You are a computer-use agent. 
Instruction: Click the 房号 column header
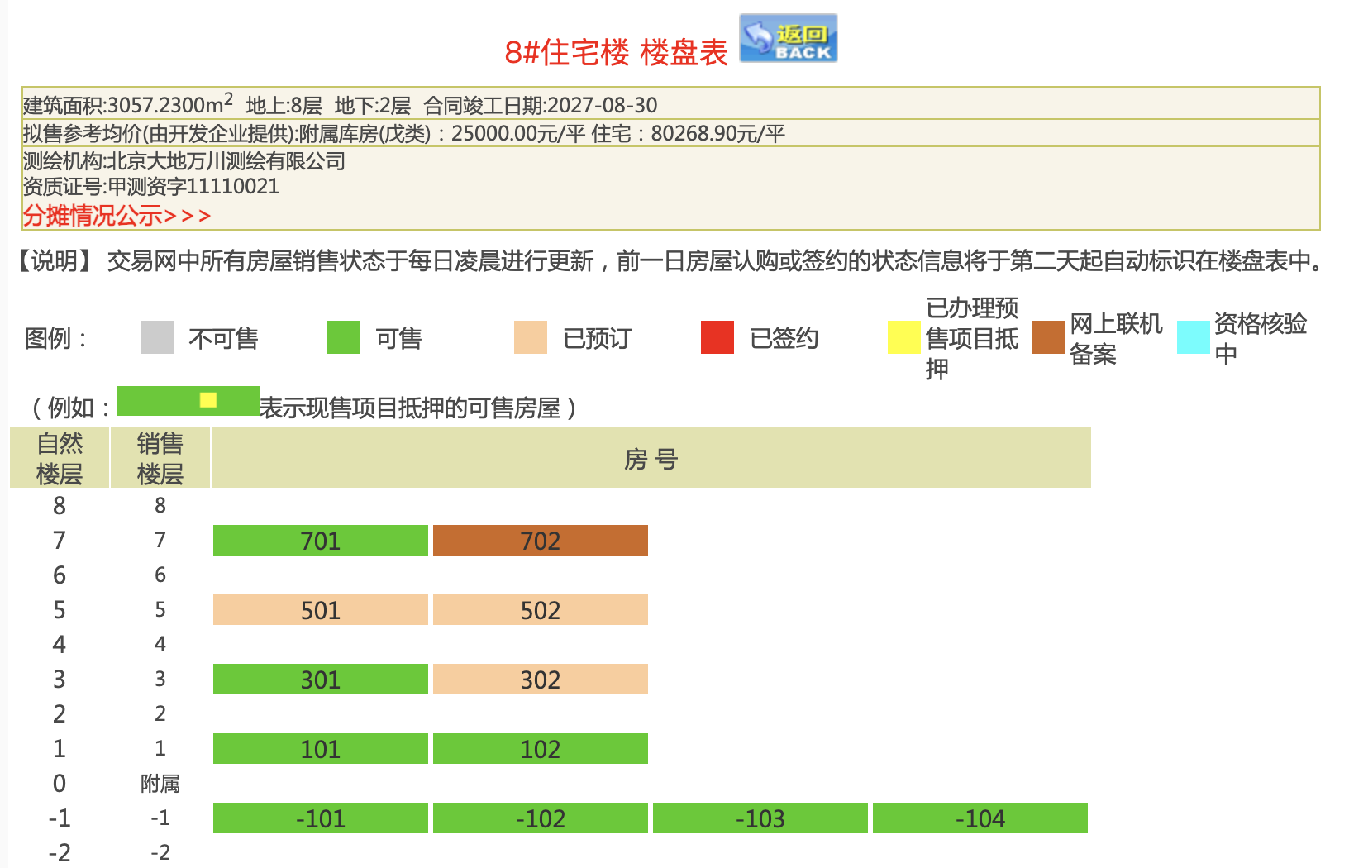click(651, 458)
